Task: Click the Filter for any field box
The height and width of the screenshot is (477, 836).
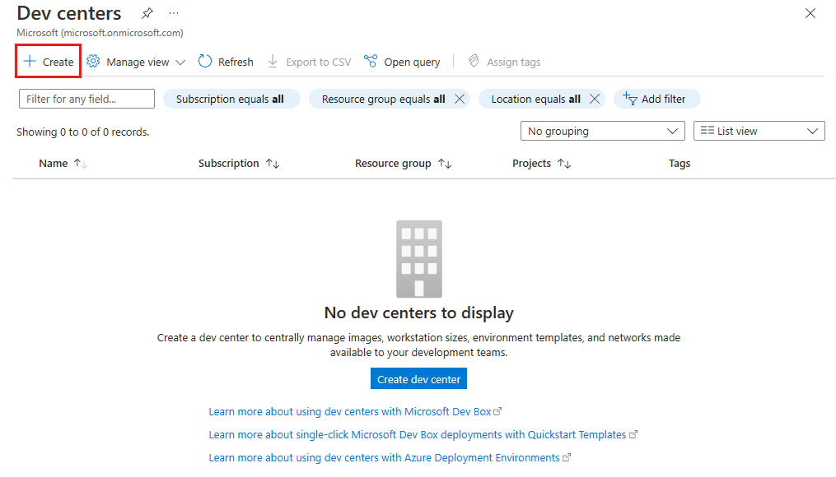Action: pyautogui.click(x=86, y=99)
